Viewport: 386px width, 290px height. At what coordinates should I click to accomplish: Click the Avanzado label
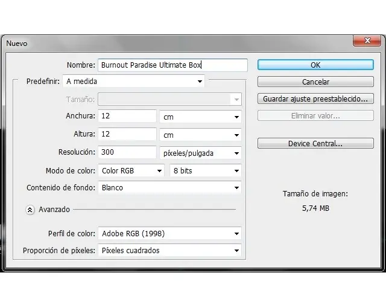coord(54,210)
